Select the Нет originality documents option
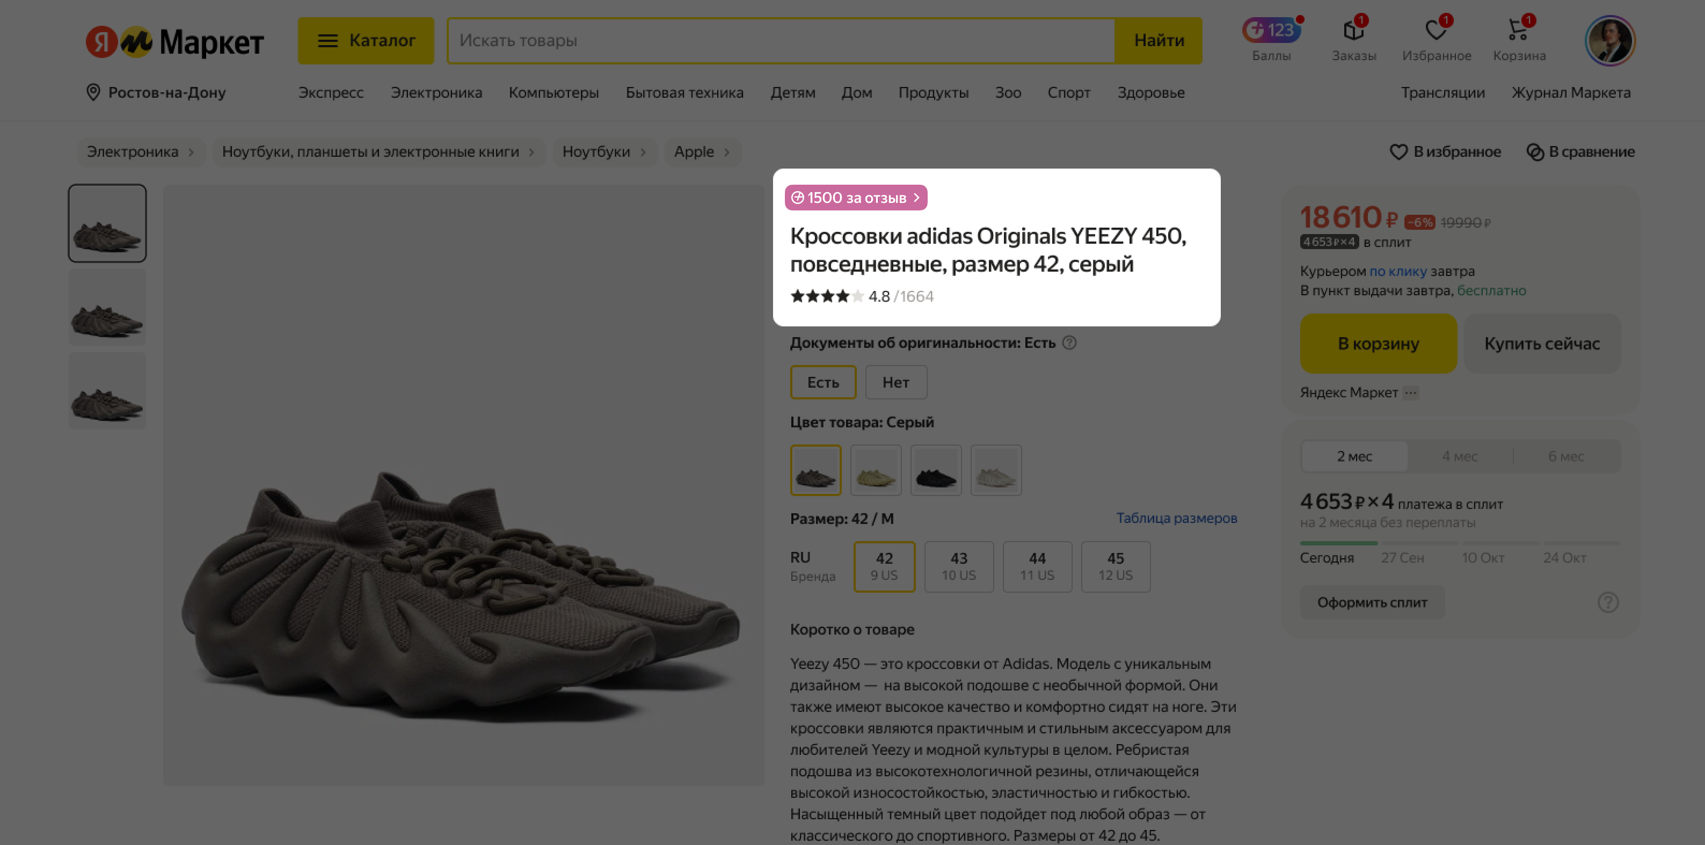Viewport: 1705px width, 845px height. point(895,382)
